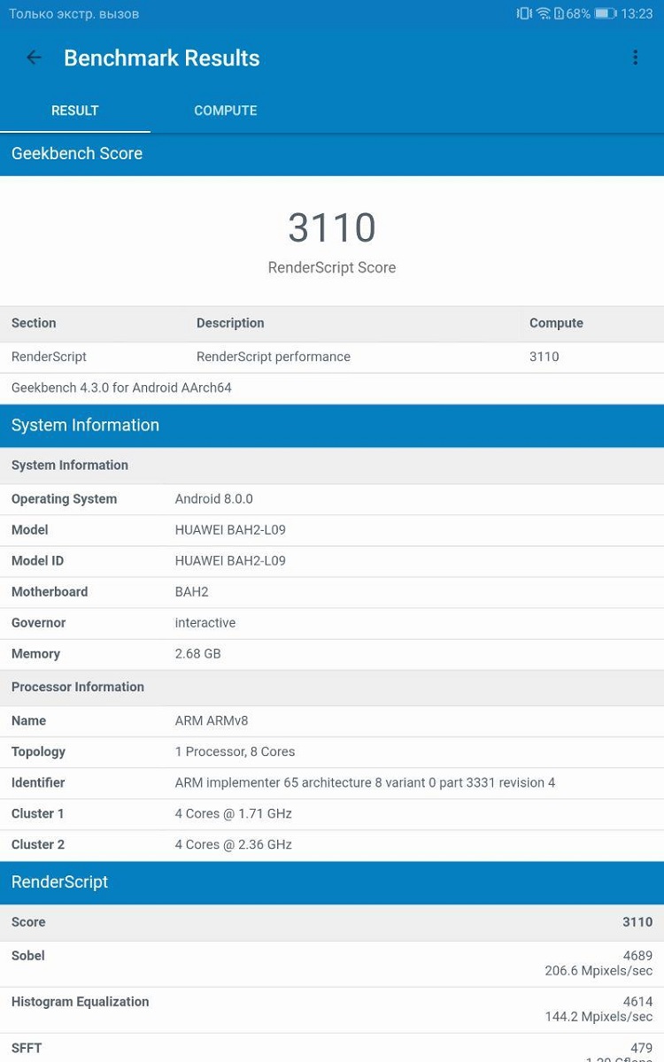664x1062 pixels.
Task: Tap the Sobel benchmark label
Action: (x=27, y=956)
